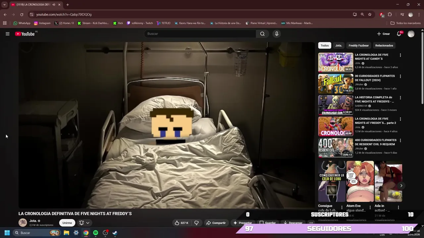The height and width of the screenshot is (238, 424).
Task: Click the Windows taskbar Buscar search box
Action: 37,233
